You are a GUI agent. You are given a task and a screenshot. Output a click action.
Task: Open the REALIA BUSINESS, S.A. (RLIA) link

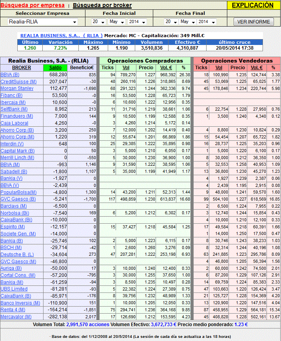[61, 36]
